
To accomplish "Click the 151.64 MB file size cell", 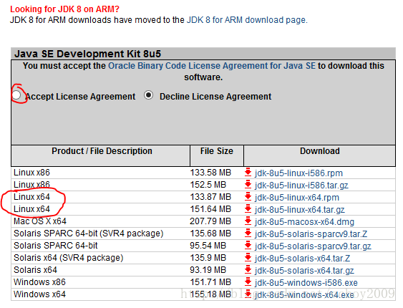I will point(210,209).
